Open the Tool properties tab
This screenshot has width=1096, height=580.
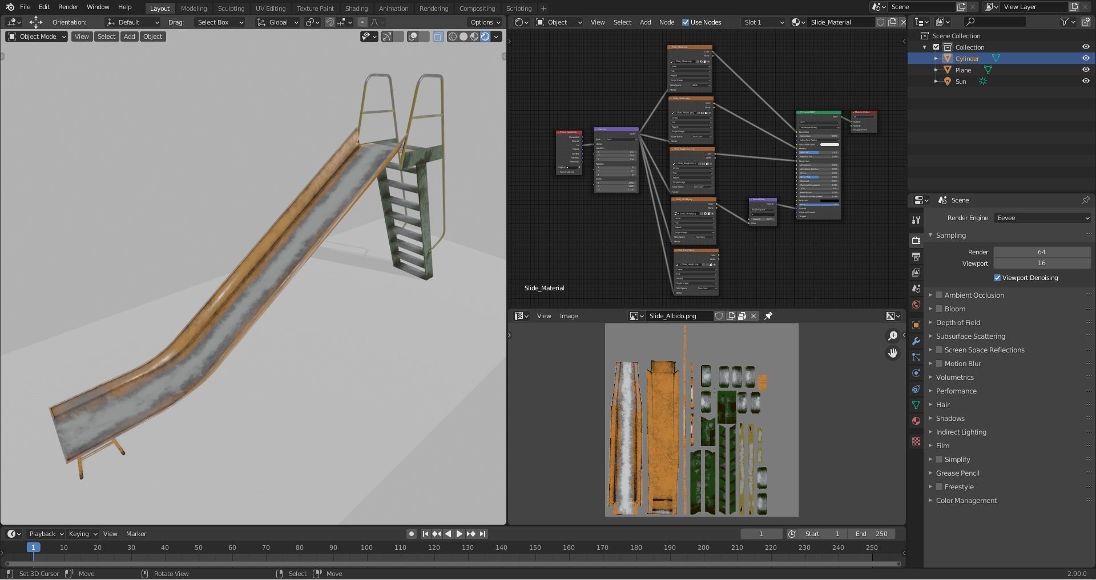(916, 220)
